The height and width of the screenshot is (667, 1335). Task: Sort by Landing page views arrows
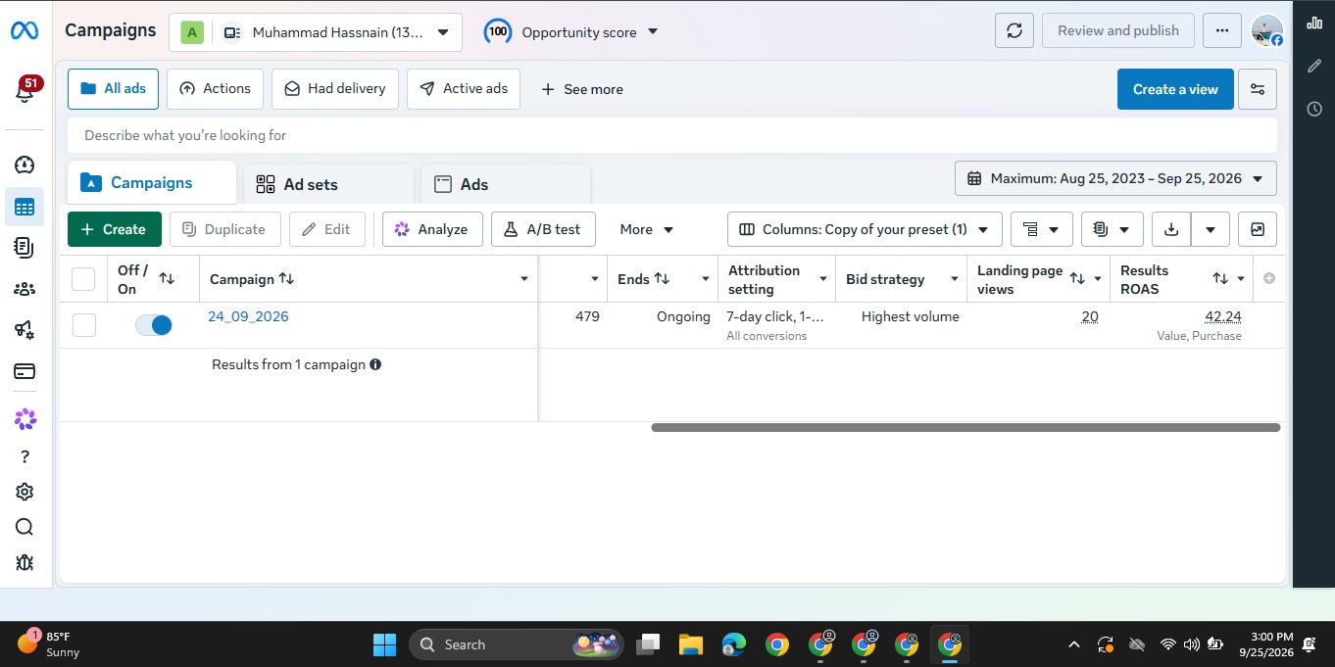pos(1077,279)
